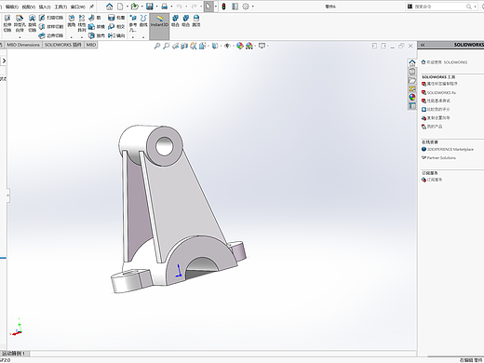The width and height of the screenshot is (484, 363).
Task: Switch to the SOLIDWORKS 插件 tab
Action: 63,45
